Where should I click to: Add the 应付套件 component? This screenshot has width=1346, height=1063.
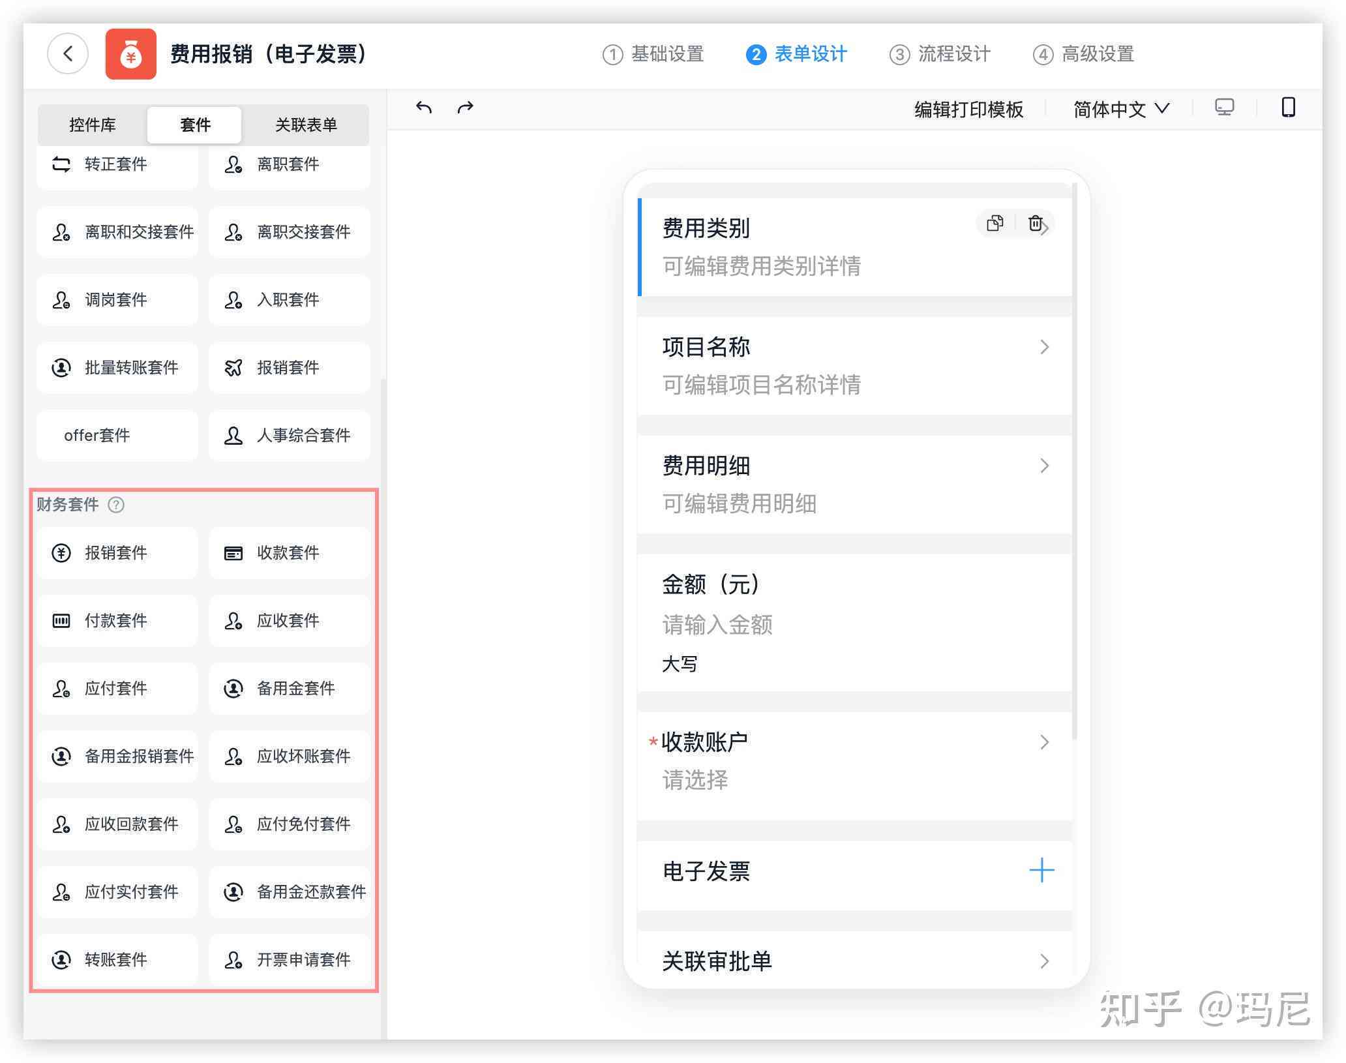tap(117, 689)
